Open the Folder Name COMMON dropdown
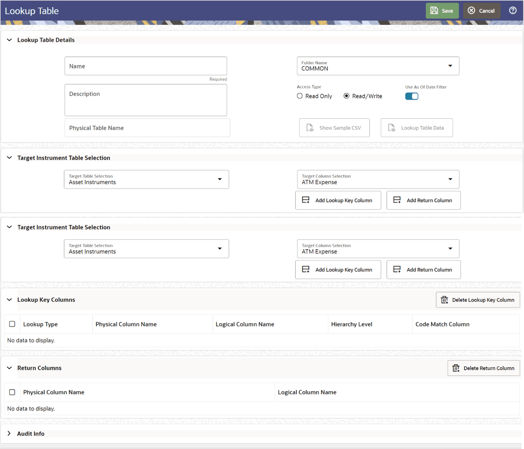The height and width of the screenshot is (449, 524). (x=450, y=66)
